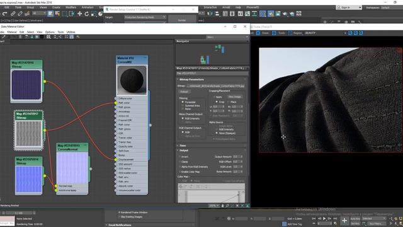Select the Crop radio button
The image size is (403, 227).
coord(217,102)
